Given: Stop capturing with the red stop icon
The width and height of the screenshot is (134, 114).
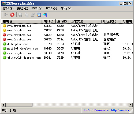Looking at the screenshot, I should point(12,15).
